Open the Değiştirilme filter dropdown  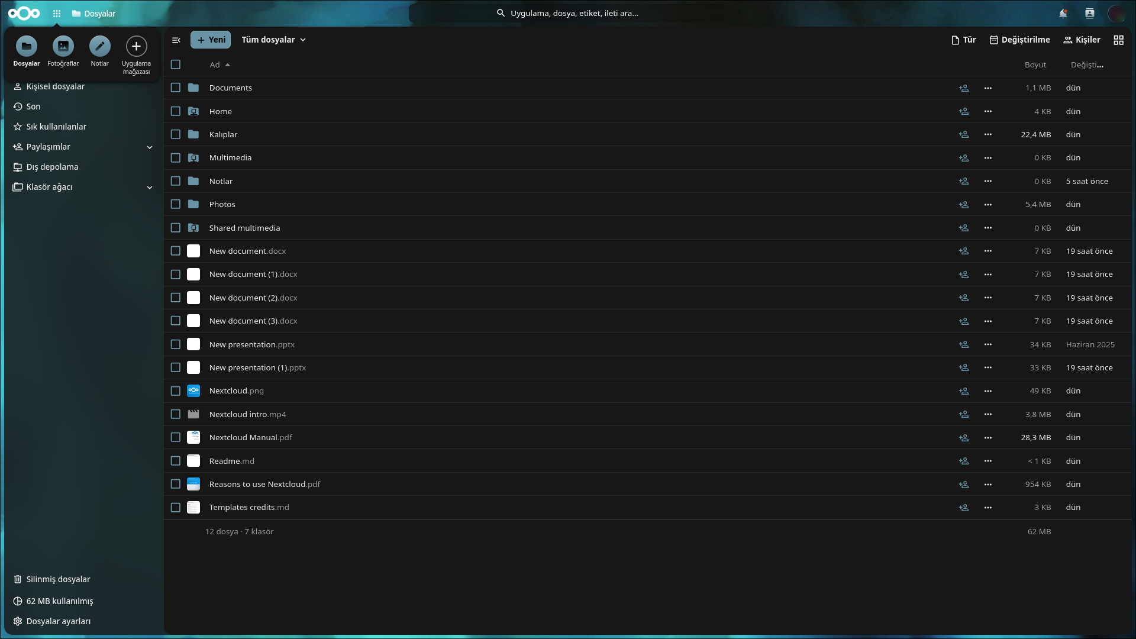pos(1020,40)
